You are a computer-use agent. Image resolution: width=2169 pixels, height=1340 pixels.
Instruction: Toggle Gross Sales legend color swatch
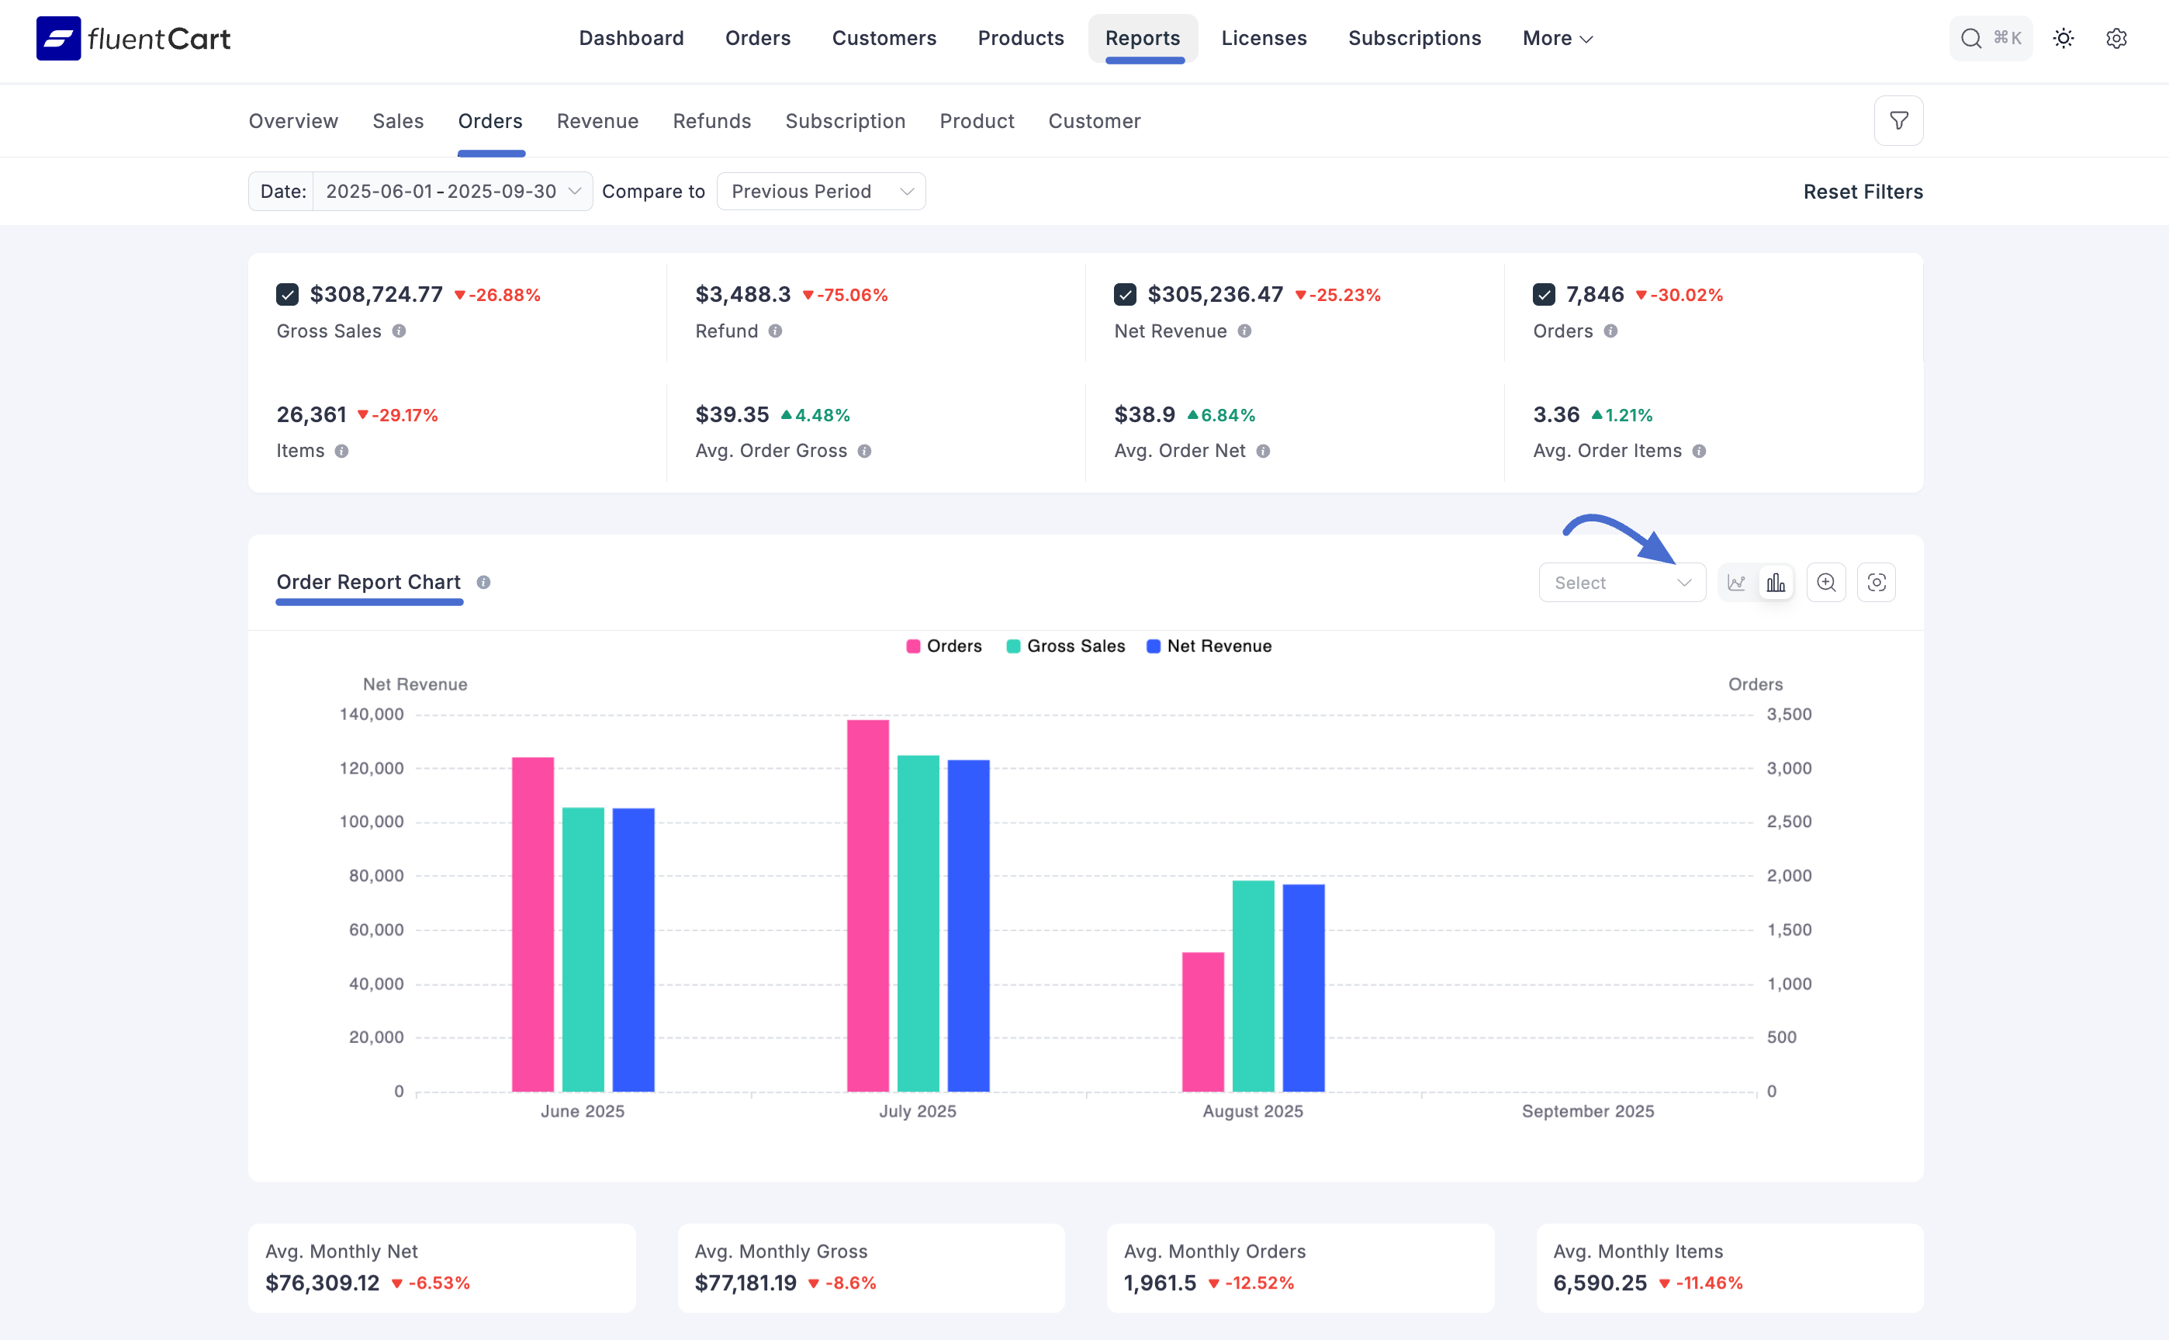1014,646
